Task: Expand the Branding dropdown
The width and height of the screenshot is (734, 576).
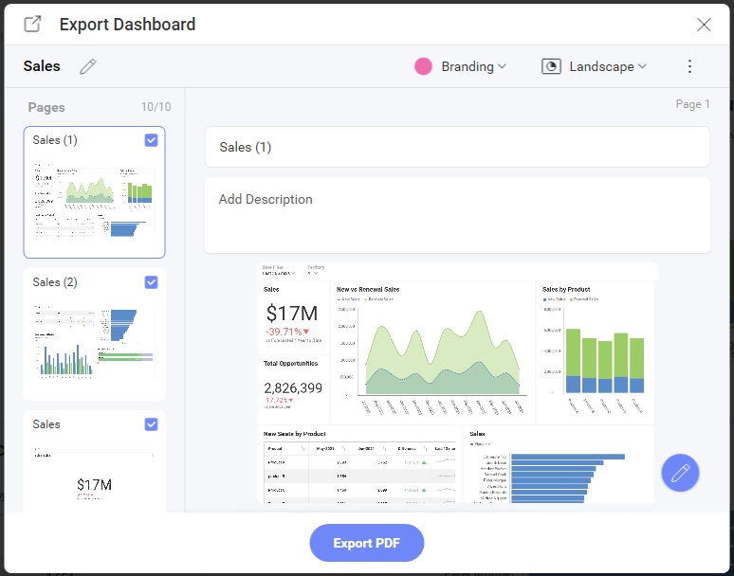Action: click(473, 66)
